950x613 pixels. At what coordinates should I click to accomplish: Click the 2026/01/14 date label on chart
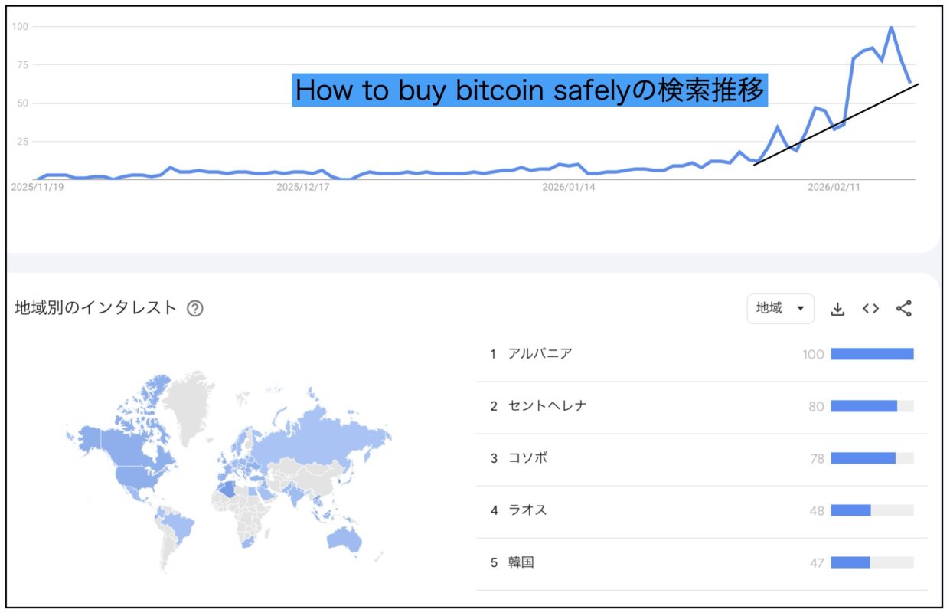click(x=568, y=187)
